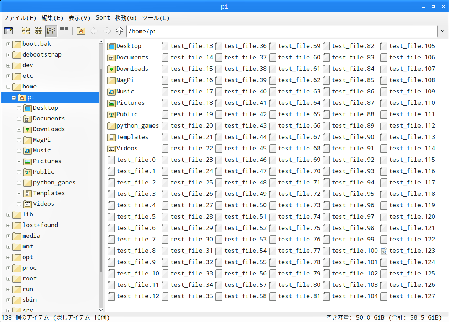Open the 移動(G) menu
The image size is (449, 322).
coord(126,18)
